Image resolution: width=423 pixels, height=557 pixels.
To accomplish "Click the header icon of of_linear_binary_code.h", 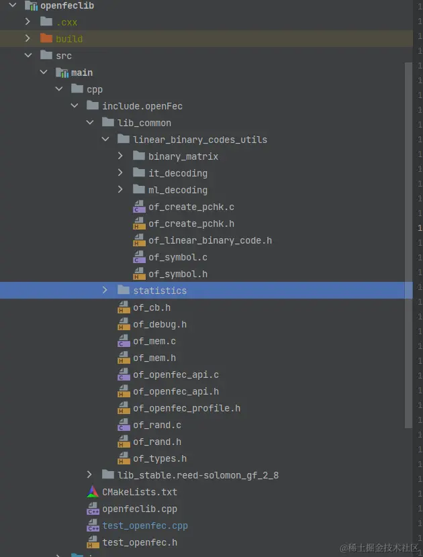I will coord(139,240).
